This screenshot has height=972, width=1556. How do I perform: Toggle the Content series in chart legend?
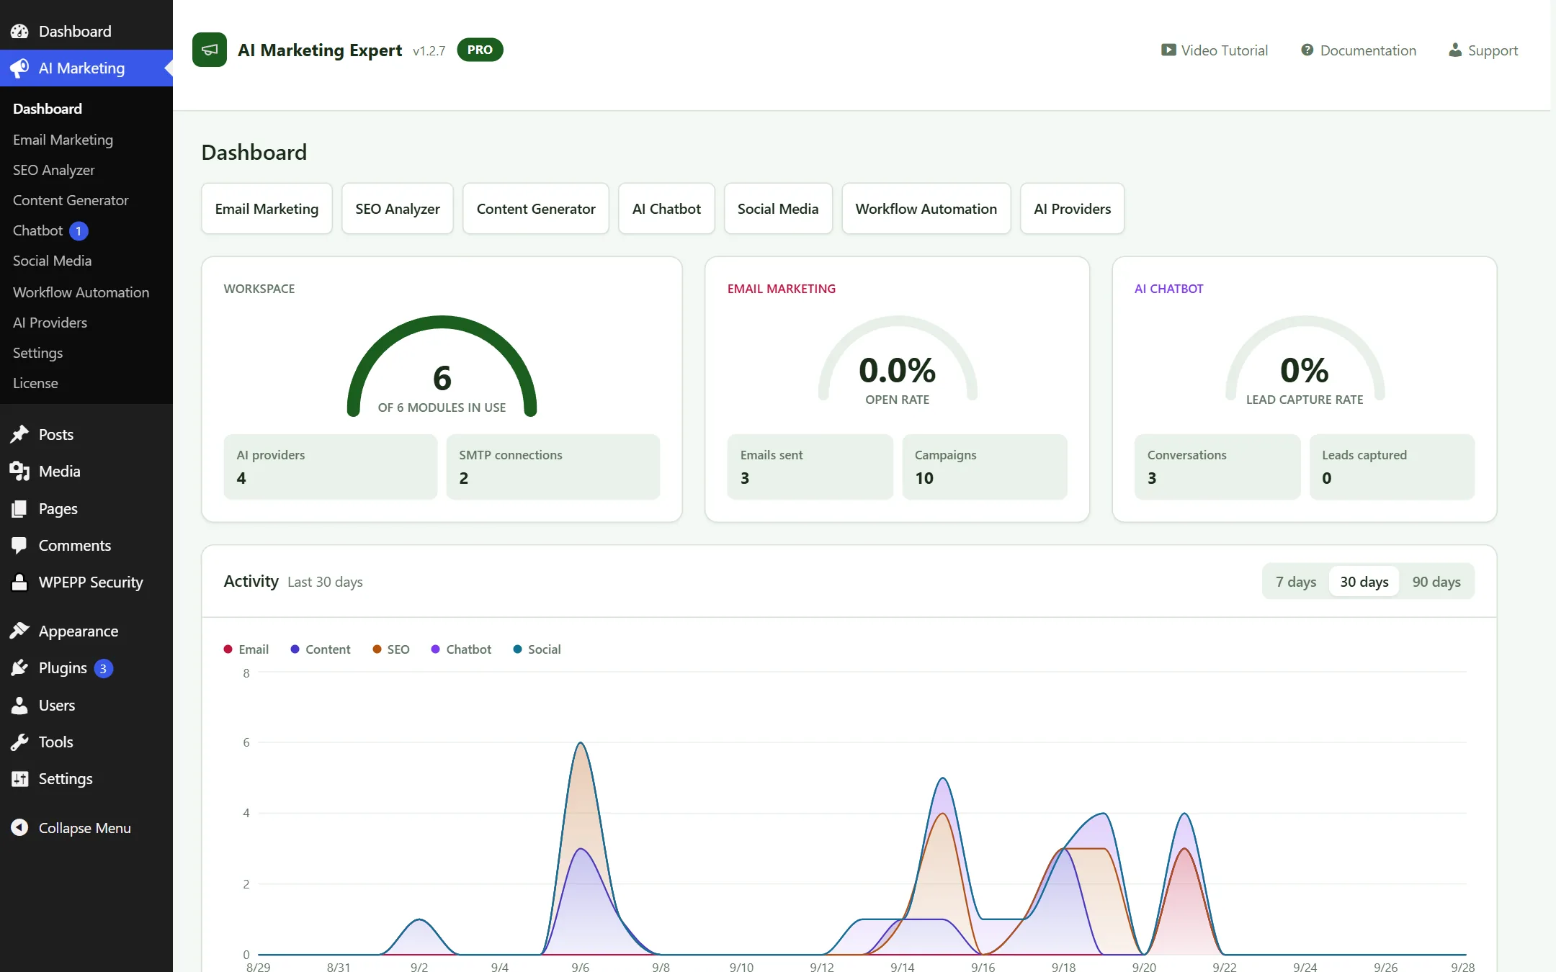click(x=320, y=649)
